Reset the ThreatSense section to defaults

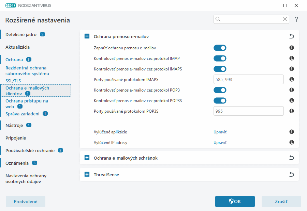coord(291,175)
